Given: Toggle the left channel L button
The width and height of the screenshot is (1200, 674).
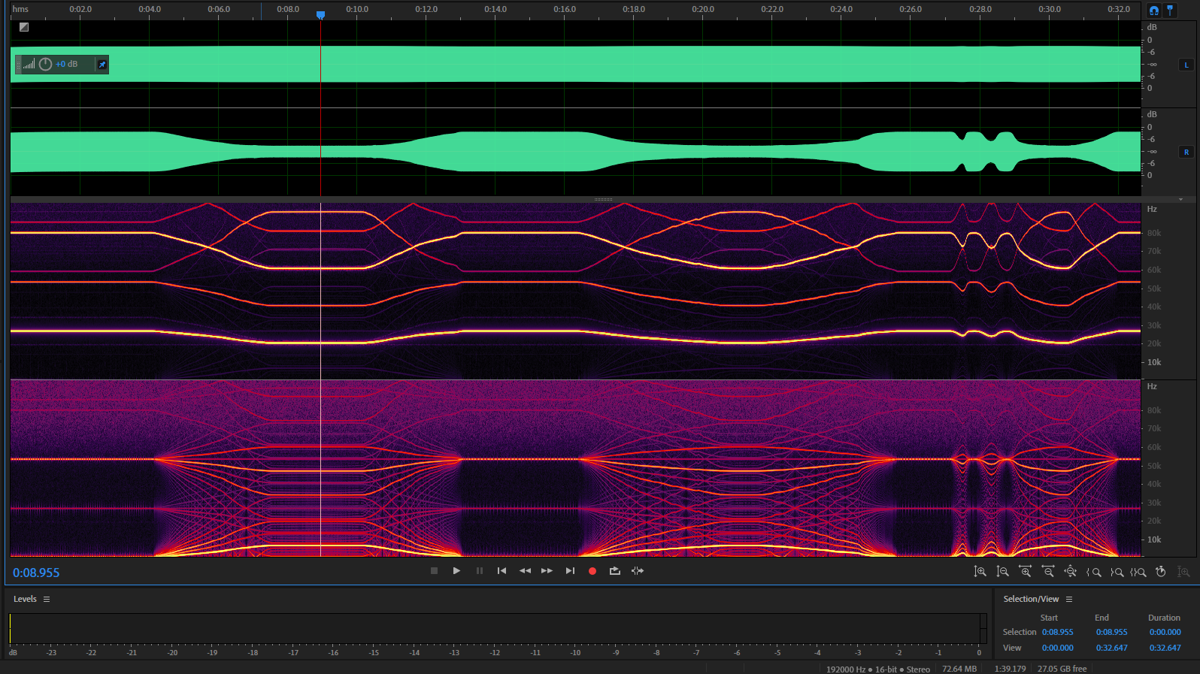Looking at the screenshot, I should 1186,65.
